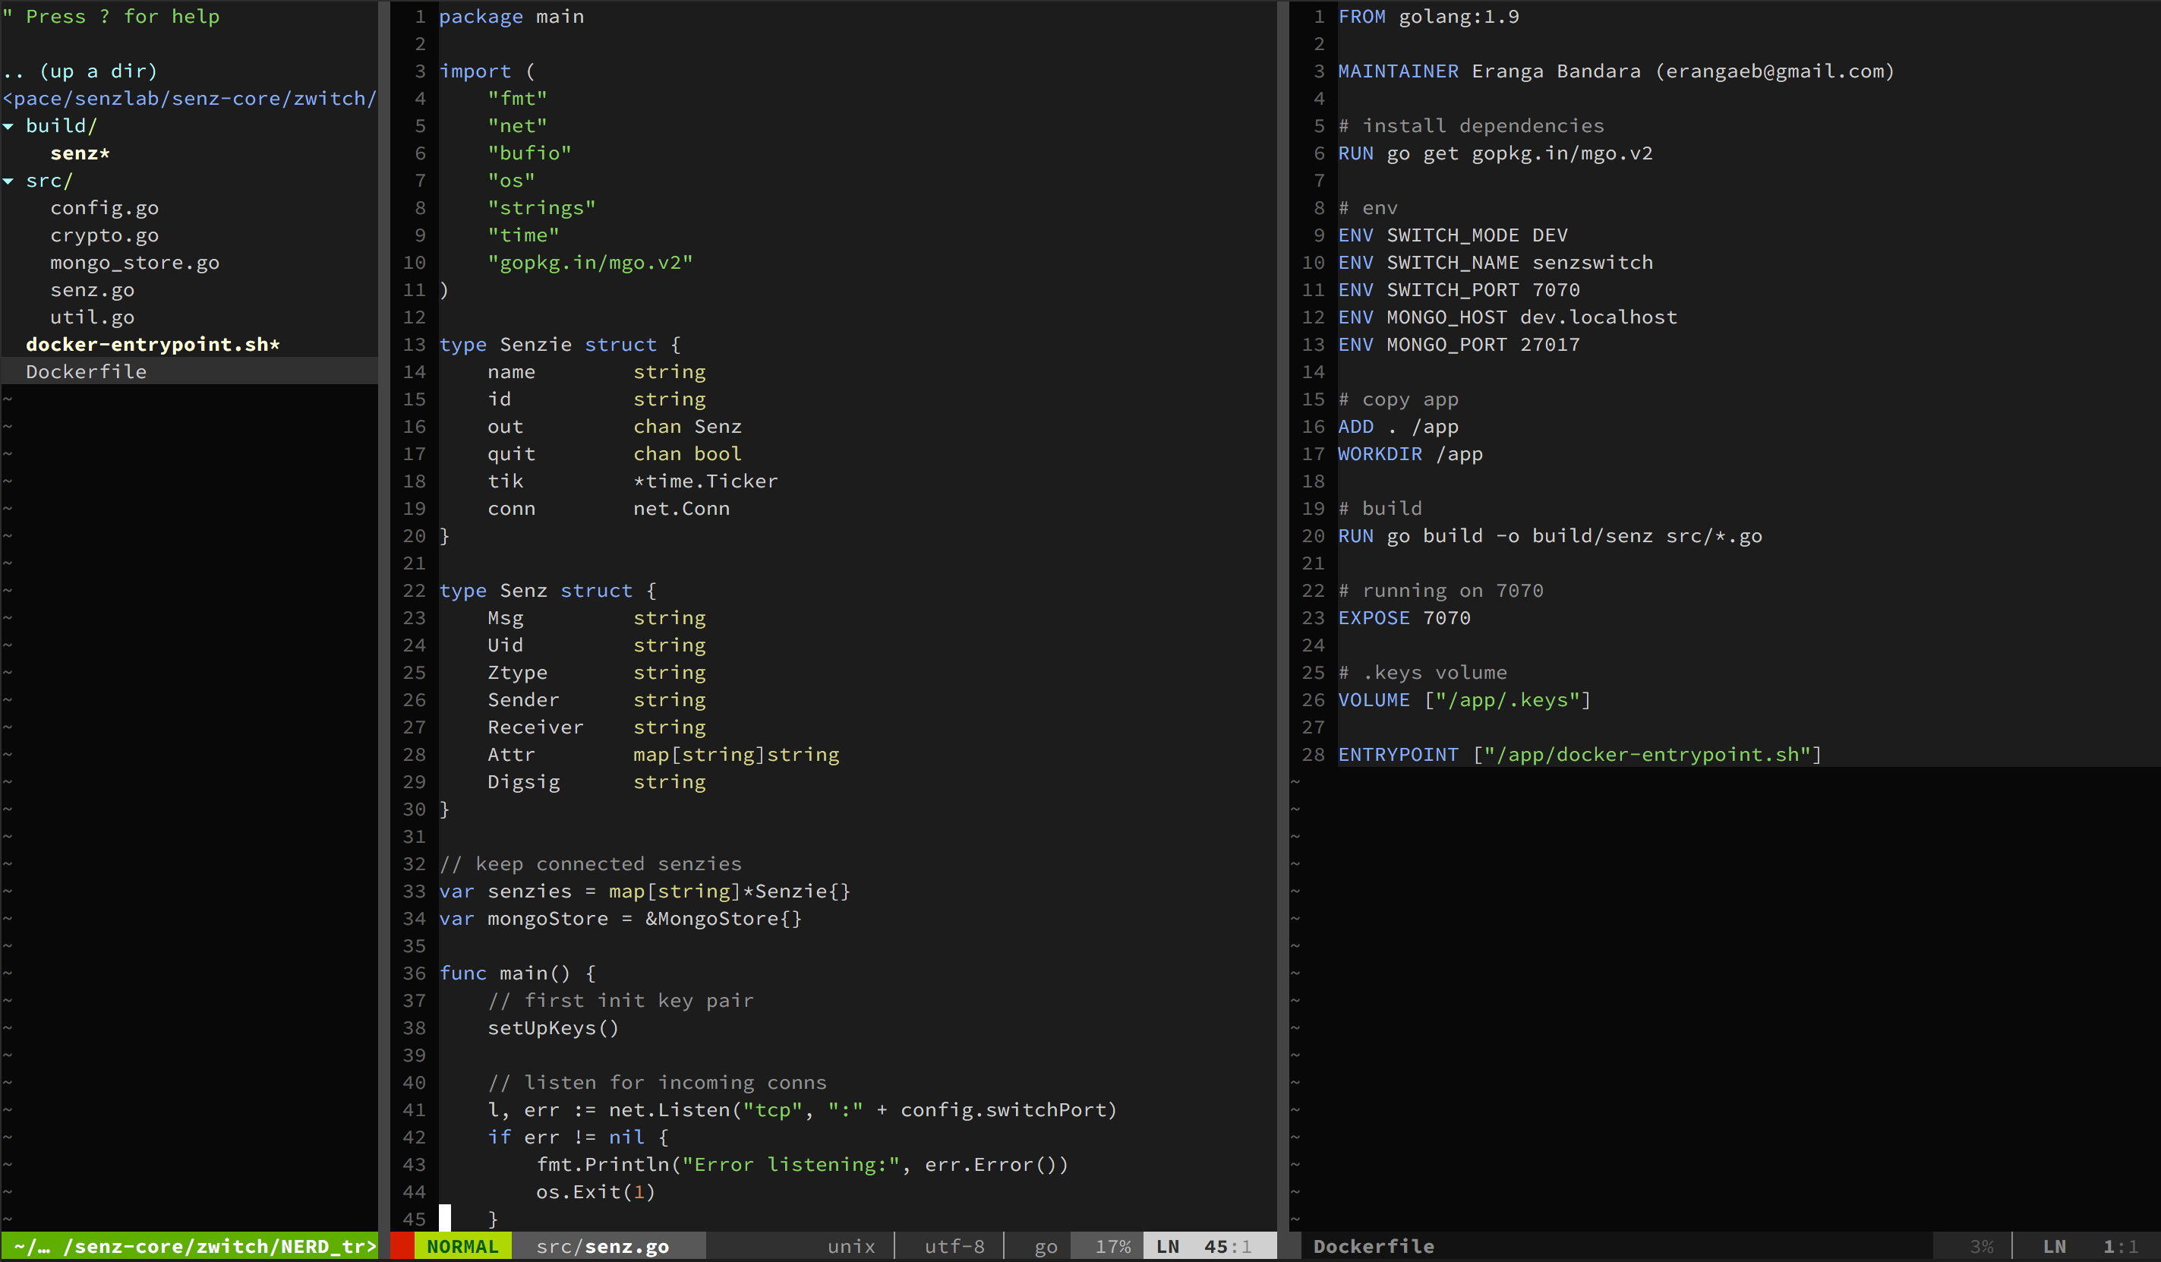This screenshot has height=1262, width=2161.
Task: Select mongo_store.go in the sidebar
Action: [x=134, y=262]
